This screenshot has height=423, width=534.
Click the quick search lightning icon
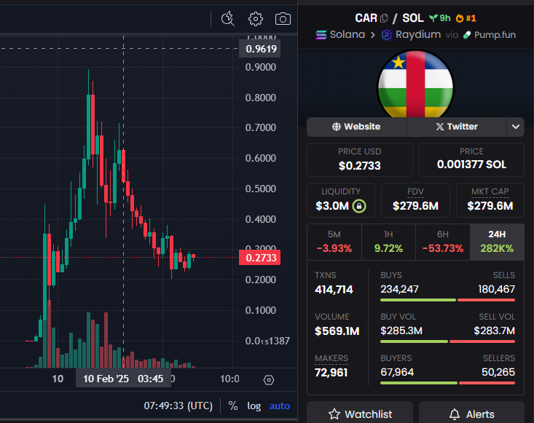pyautogui.click(x=227, y=19)
